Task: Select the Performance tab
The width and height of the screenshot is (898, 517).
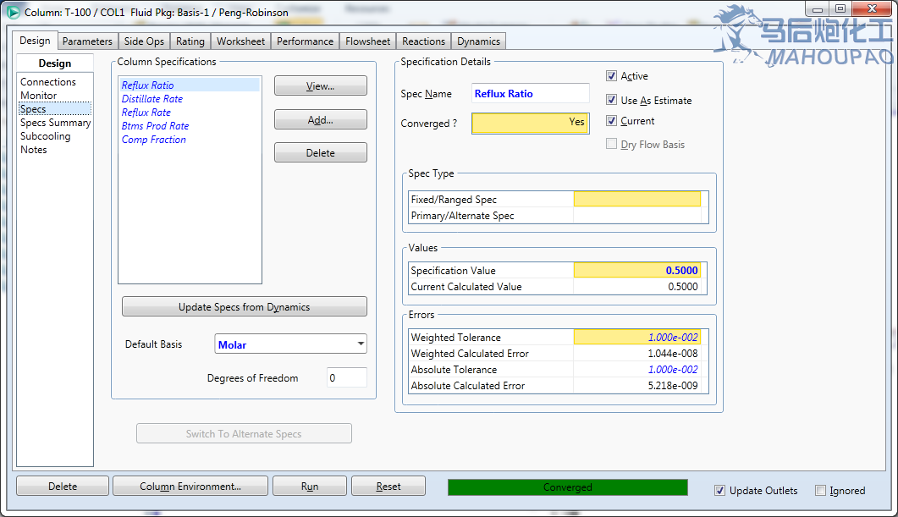Action: click(305, 41)
